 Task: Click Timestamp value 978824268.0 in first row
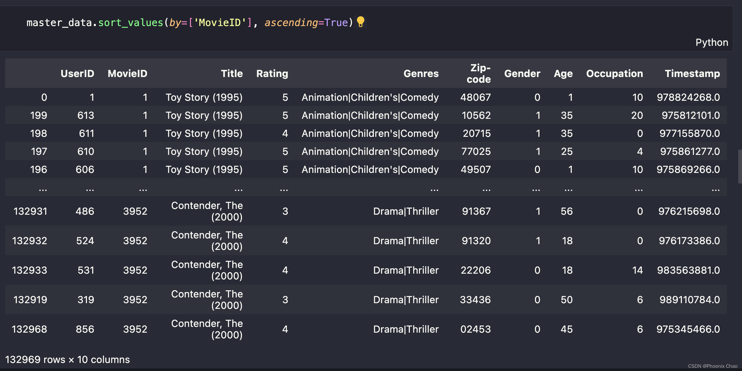coord(688,97)
